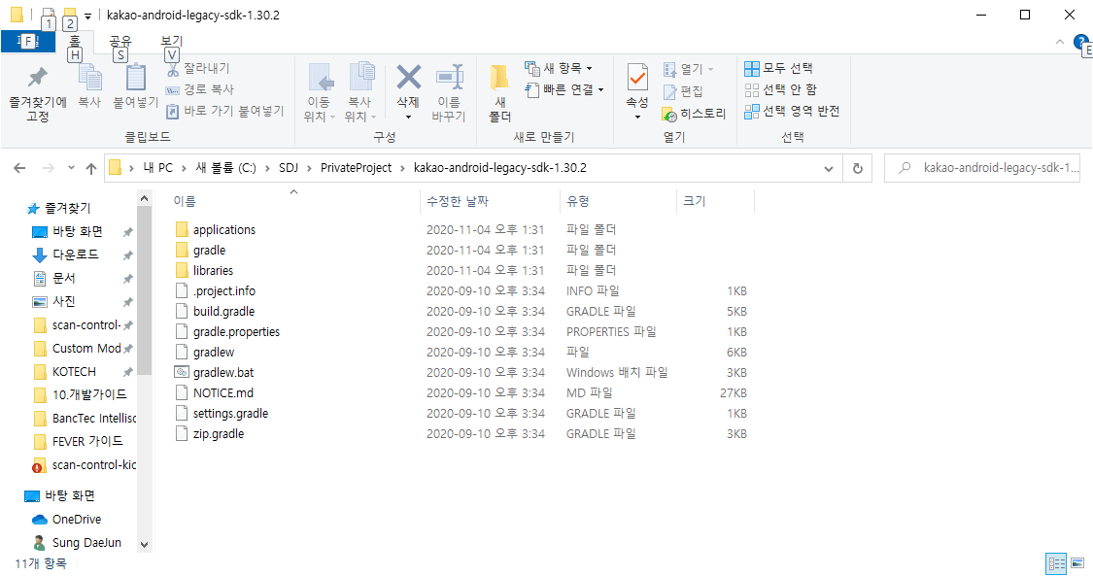The width and height of the screenshot is (1093, 576).
Task: Click the 삭제 (Delete) X icon
Action: pos(408,78)
